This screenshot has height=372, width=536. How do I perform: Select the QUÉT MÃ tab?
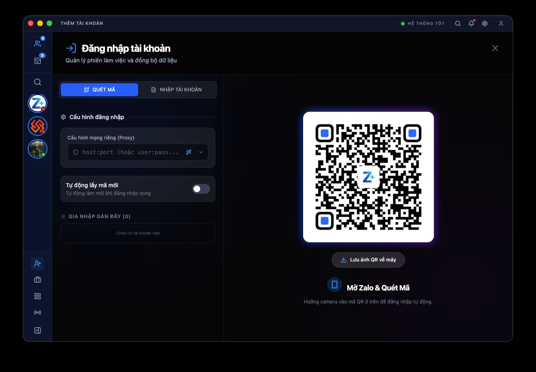coord(99,89)
